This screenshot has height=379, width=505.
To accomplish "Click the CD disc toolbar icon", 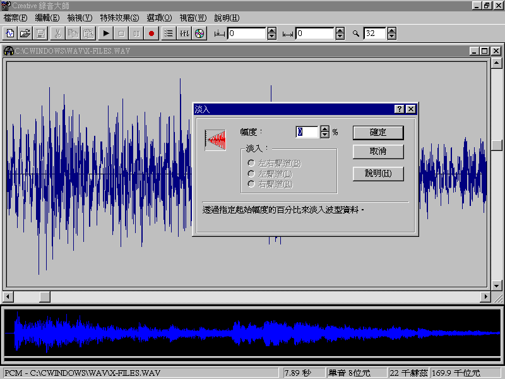I will 199,33.
